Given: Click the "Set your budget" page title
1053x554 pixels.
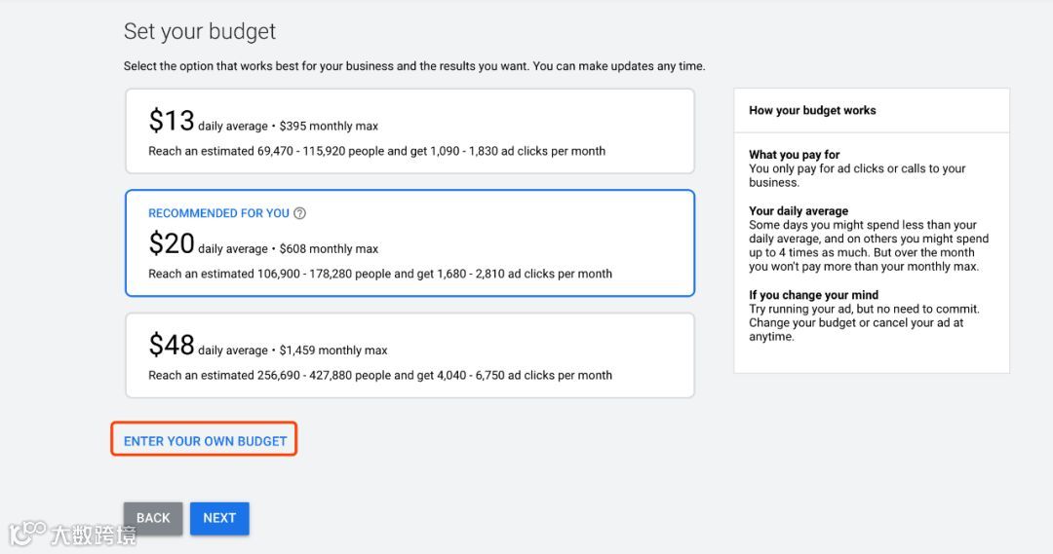Looking at the screenshot, I should [x=200, y=31].
